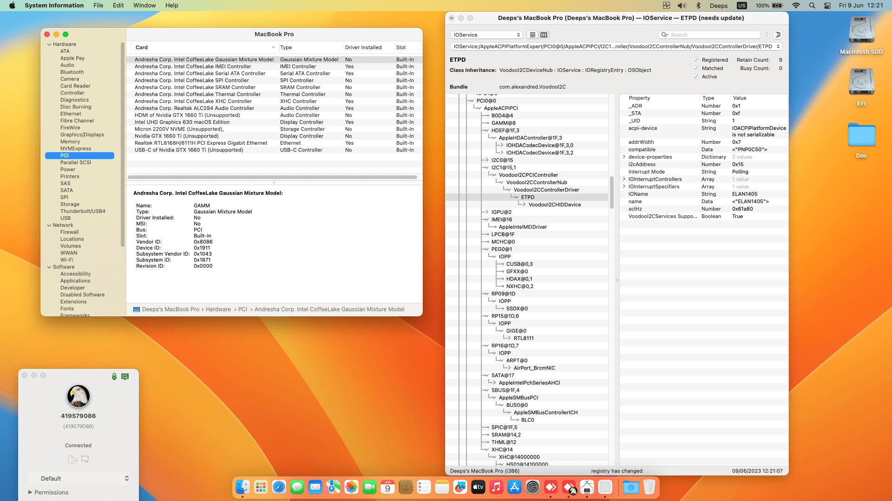Open the Help menu in the menu bar
This screenshot has height=501, width=892.
pyautogui.click(x=171, y=5)
